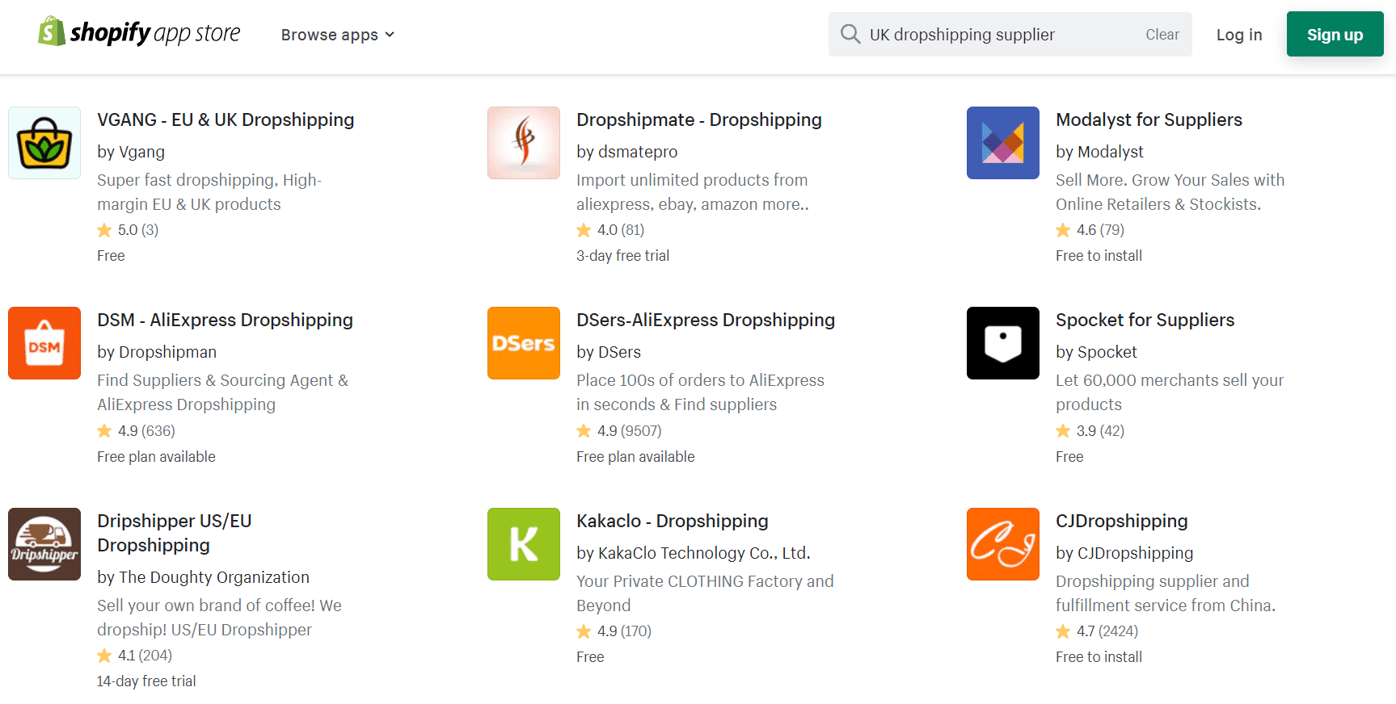Screen dimensions: 1396x704
Task: Click the Dripshipper 4.1 (204) rating
Action: tap(135, 656)
